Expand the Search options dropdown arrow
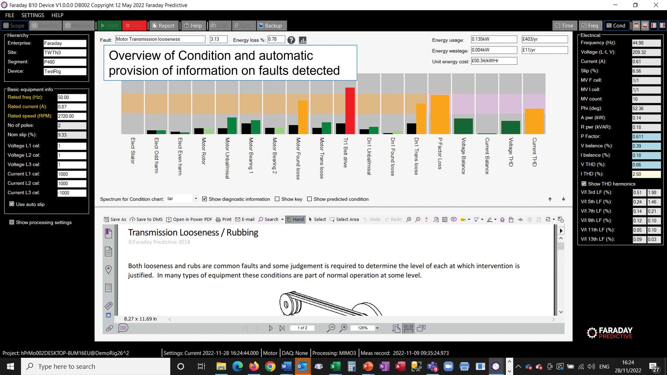The width and height of the screenshot is (667, 375). (282, 219)
